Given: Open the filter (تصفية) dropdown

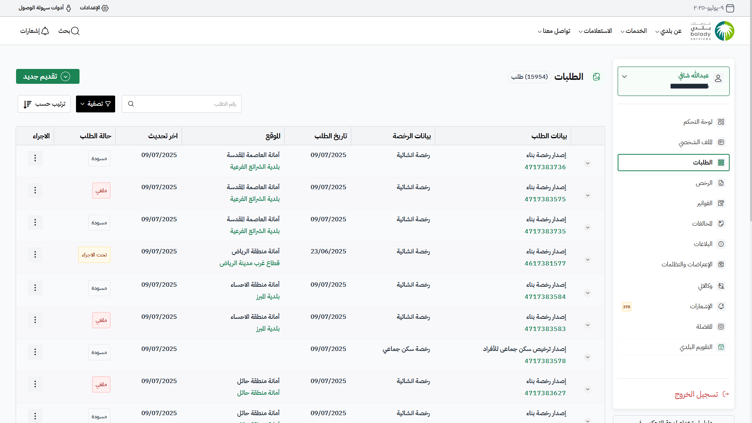Looking at the screenshot, I should click(x=96, y=104).
